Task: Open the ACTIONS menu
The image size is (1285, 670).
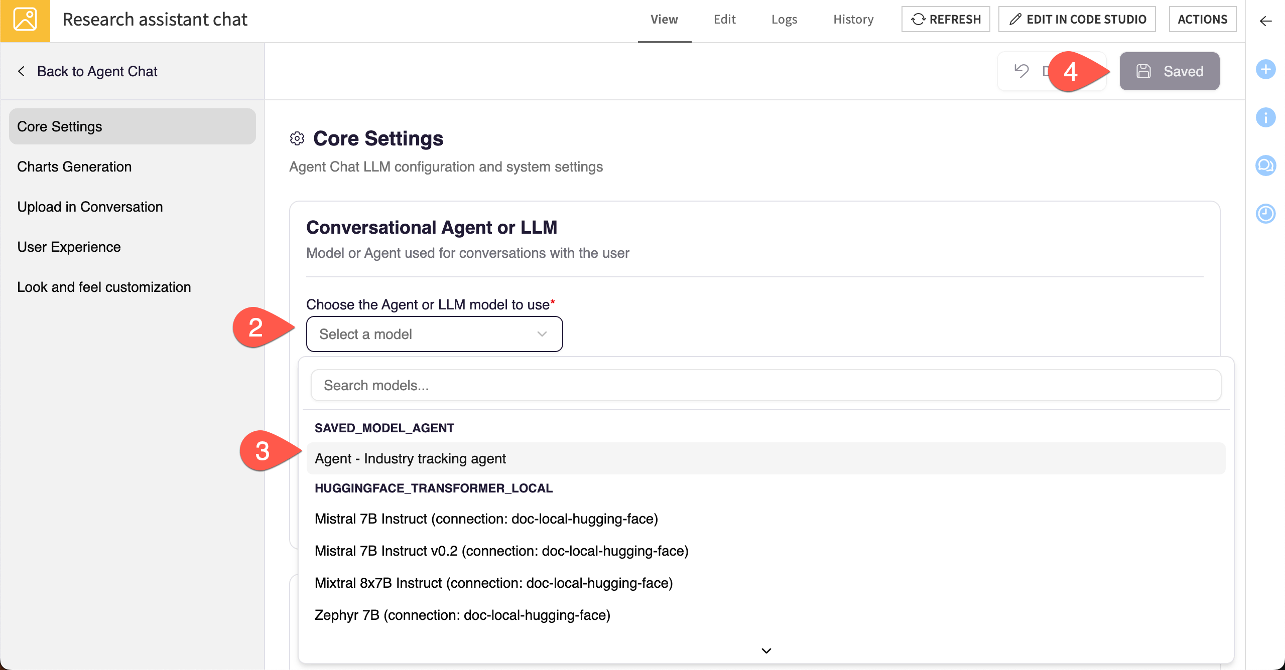Action: pos(1203,19)
